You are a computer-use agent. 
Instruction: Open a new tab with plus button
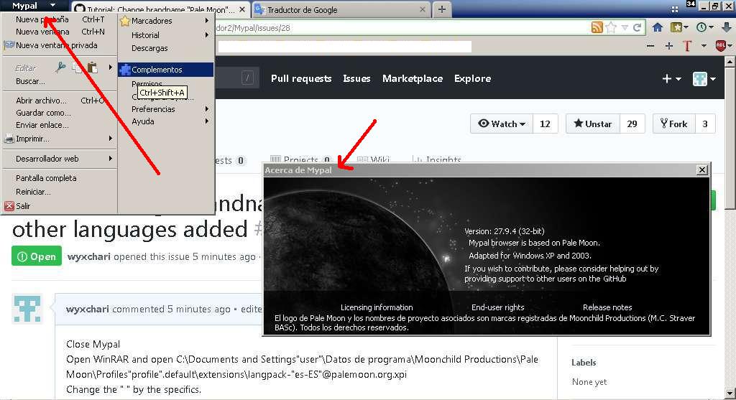[442, 9]
